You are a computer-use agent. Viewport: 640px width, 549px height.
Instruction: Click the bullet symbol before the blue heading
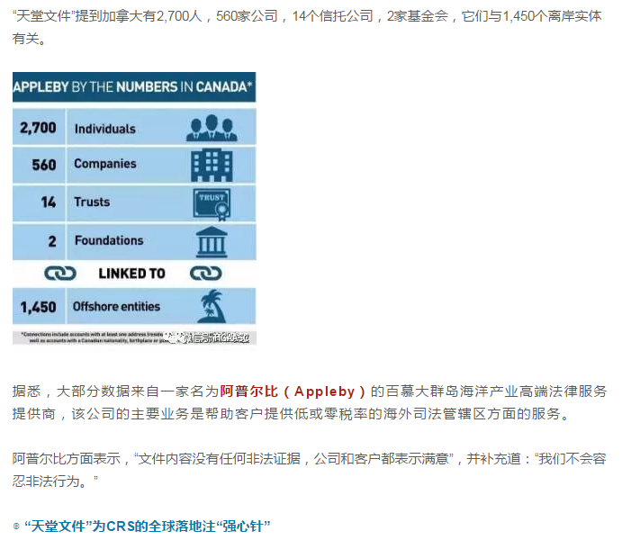pyautogui.click(x=16, y=526)
